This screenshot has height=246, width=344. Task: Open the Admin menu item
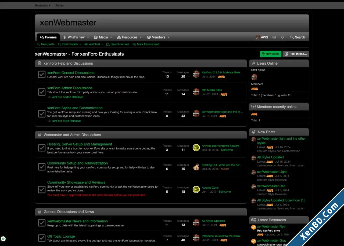59,5
